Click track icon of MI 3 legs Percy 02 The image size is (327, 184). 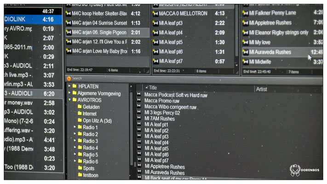point(139,112)
